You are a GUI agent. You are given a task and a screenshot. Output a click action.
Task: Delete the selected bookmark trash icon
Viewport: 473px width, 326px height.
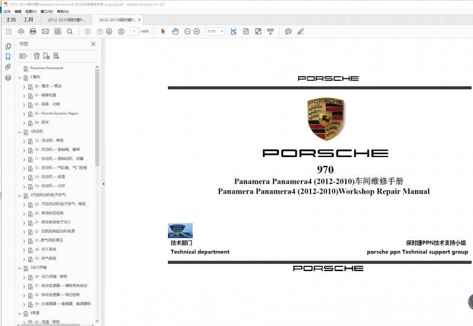[37, 56]
